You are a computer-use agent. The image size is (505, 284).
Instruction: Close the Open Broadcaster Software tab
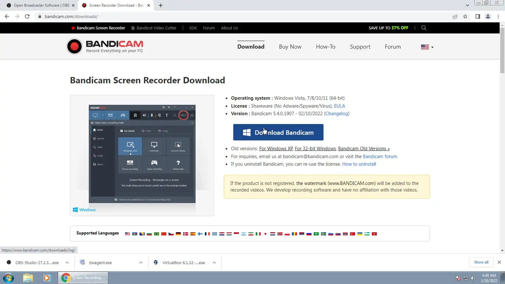coord(73,5)
